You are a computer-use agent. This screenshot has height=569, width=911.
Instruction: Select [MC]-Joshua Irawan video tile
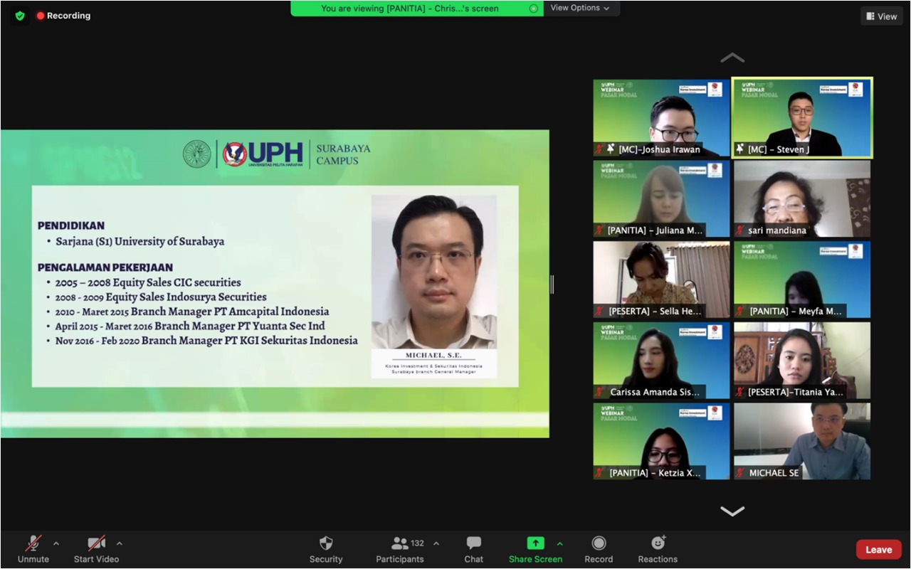coord(662,118)
